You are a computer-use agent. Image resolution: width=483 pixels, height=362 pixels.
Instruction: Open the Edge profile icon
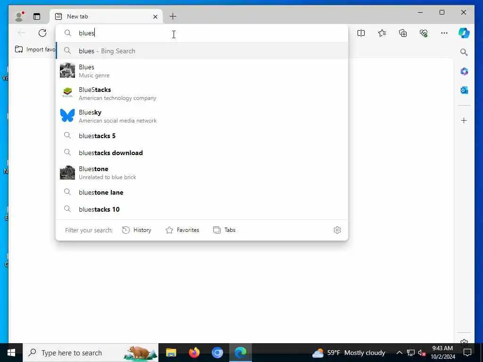19,16
